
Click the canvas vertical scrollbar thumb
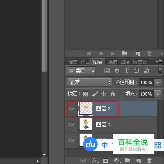pyautogui.click(x=44, y=36)
